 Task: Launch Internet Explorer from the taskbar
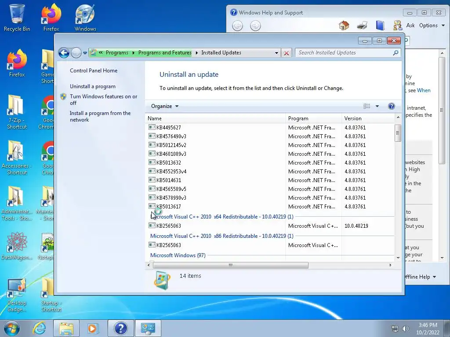coord(39,328)
